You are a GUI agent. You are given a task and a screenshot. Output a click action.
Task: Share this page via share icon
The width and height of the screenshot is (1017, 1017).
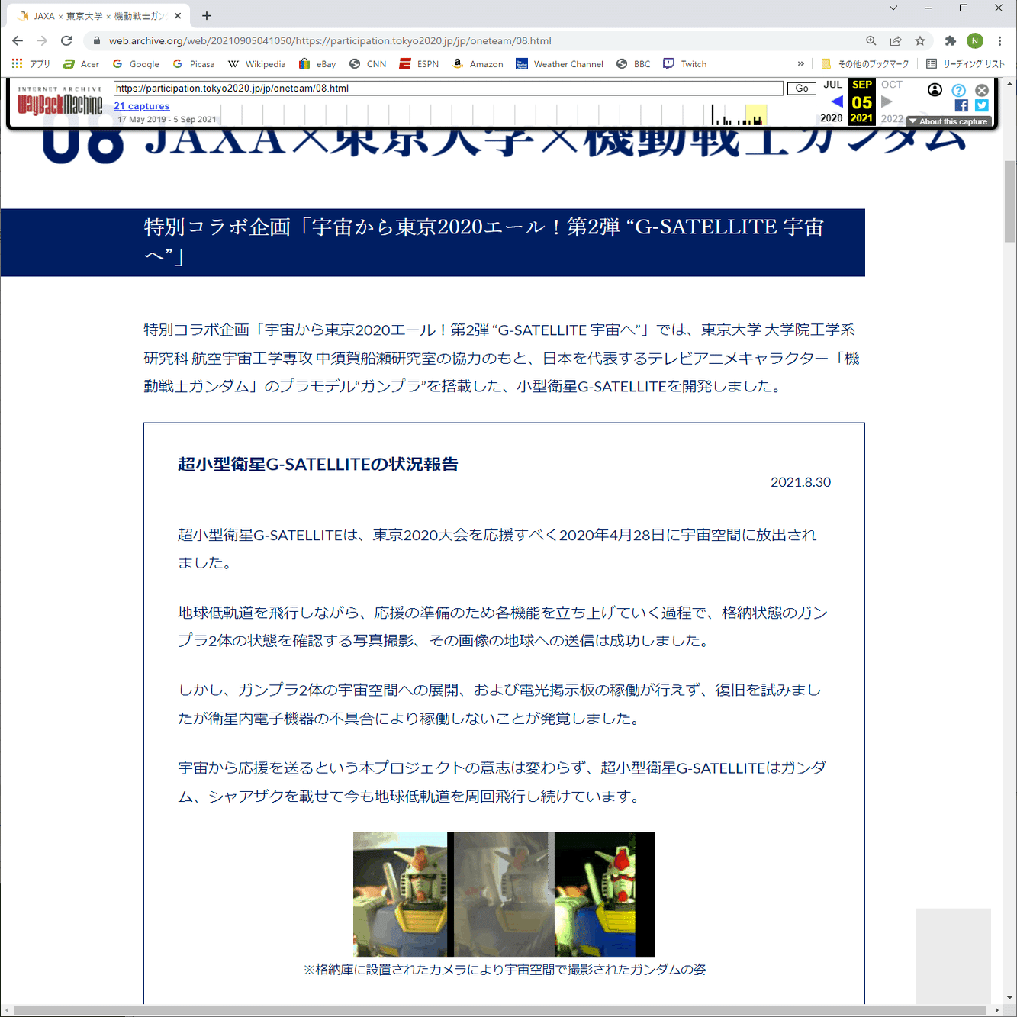point(896,41)
